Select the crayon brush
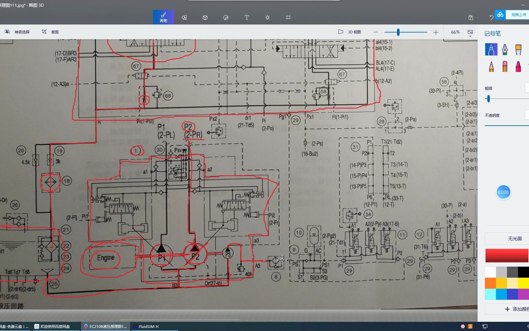The height and width of the screenshot is (331, 529). point(518,66)
